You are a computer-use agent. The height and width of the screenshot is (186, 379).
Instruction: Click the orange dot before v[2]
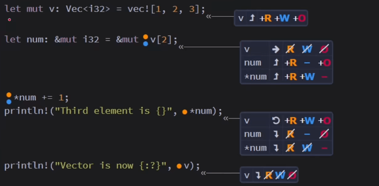146,37
